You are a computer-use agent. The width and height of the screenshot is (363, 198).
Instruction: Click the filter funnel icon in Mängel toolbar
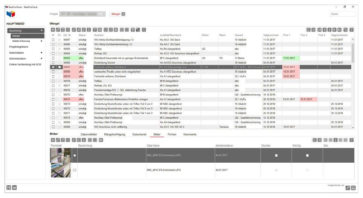tap(133, 30)
